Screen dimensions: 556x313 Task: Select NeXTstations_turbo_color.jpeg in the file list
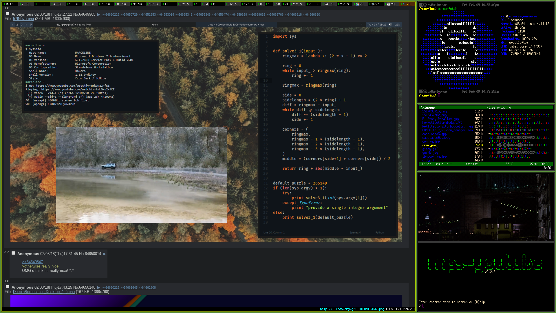447,126
